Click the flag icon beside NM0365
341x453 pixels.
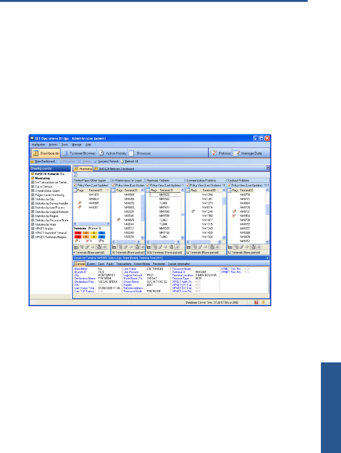[x=80, y=203]
